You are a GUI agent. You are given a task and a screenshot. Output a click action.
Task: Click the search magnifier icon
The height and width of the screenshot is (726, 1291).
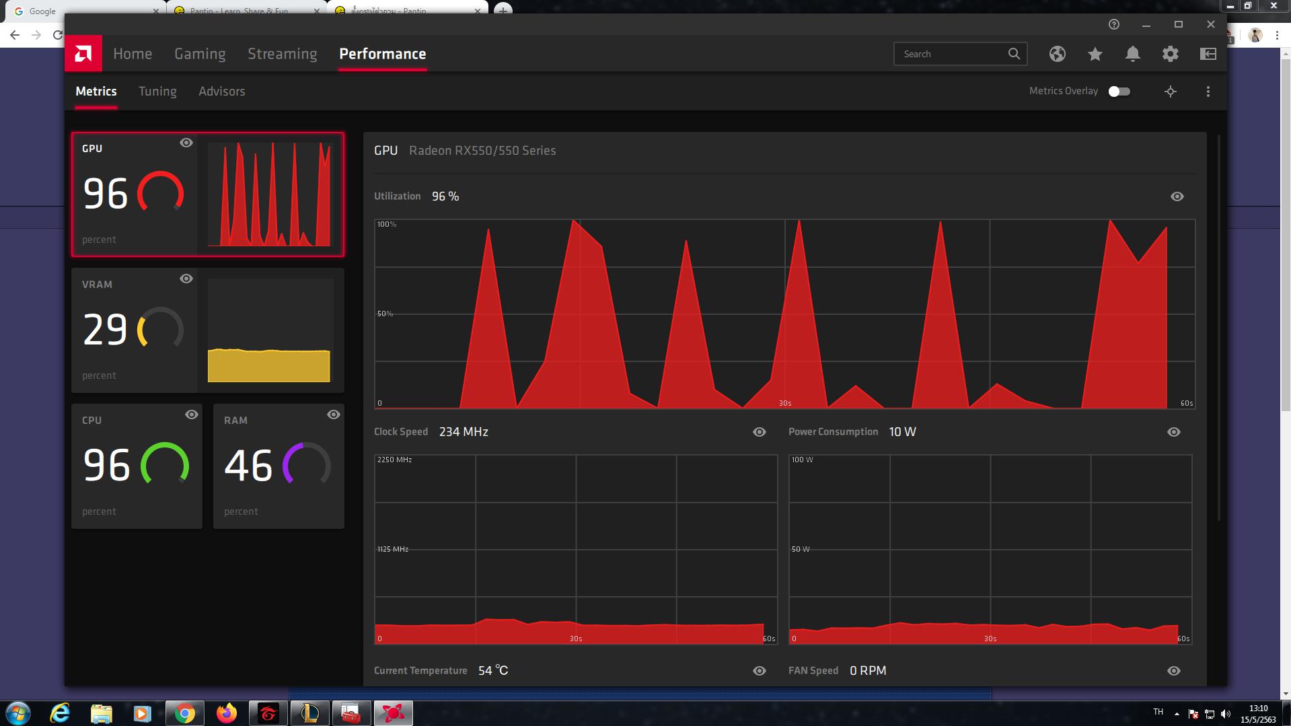1014,54
